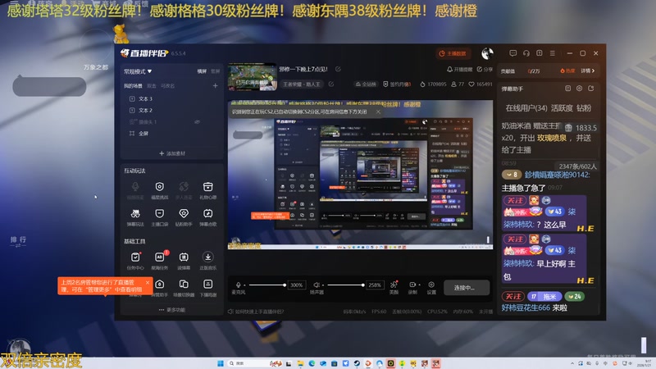The height and width of the screenshot is (369, 656).
Task: Select the 王者荣耀 category tag
Action: click(x=302, y=84)
